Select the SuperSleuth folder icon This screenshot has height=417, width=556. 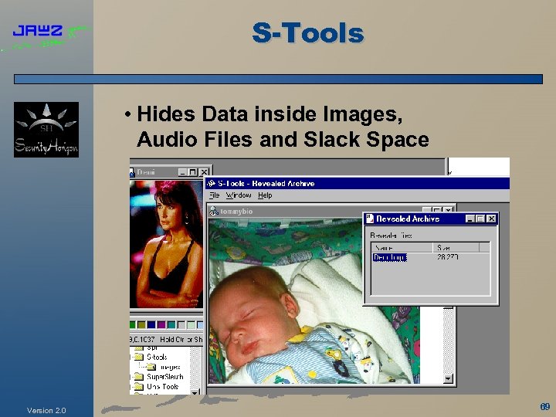coord(139,377)
